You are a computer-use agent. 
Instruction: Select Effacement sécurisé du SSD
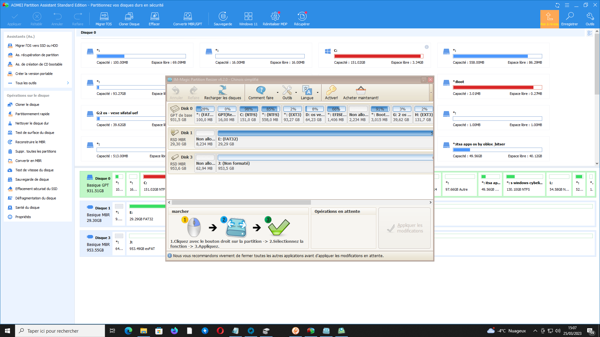tap(36, 189)
